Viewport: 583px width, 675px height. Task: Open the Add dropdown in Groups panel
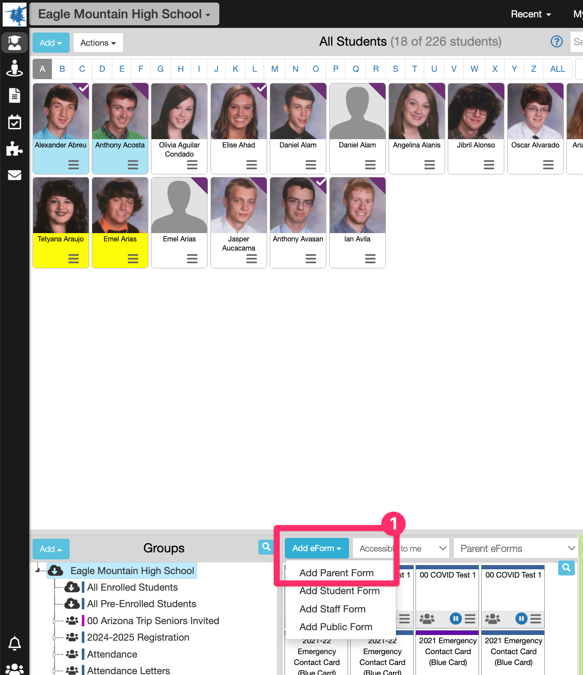point(51,549)
